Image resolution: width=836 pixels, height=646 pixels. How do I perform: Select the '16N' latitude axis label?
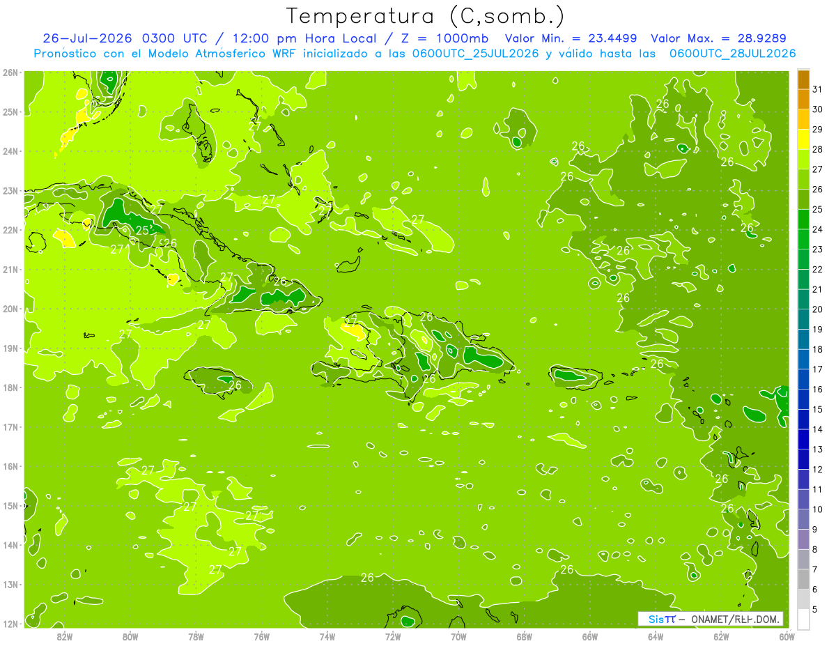pos(9,466)
